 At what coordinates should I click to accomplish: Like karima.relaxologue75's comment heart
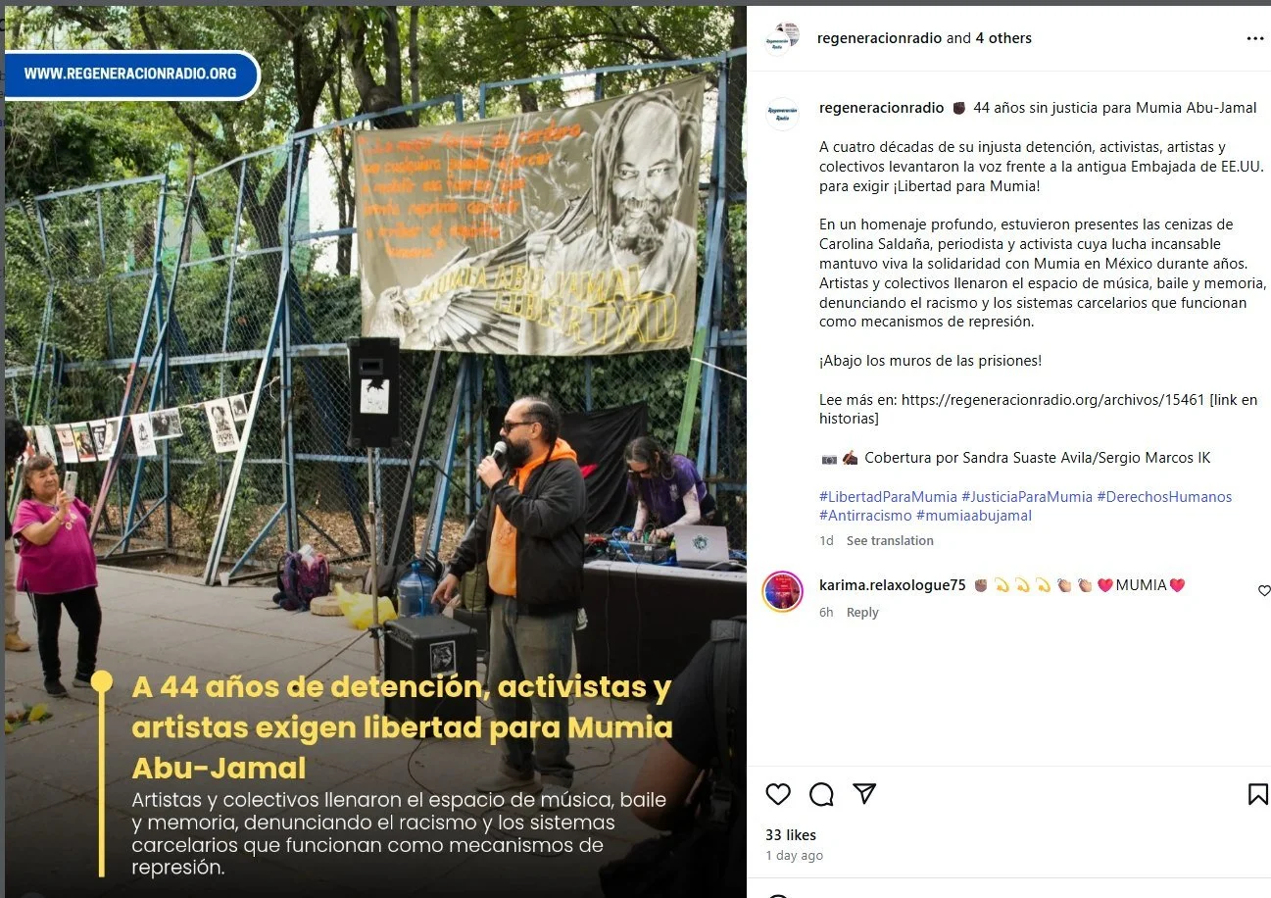pos(1264,590)
